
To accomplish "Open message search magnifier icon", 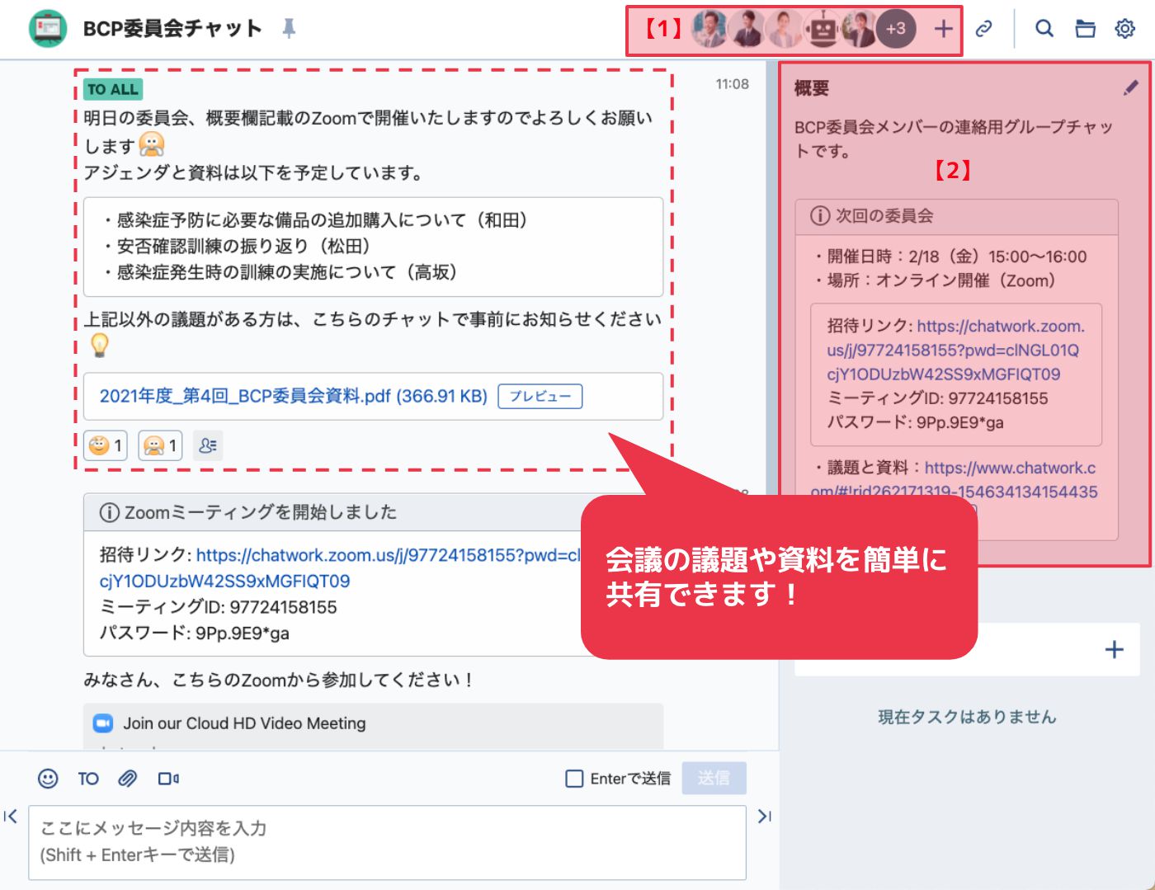I will click(1044, 29).
